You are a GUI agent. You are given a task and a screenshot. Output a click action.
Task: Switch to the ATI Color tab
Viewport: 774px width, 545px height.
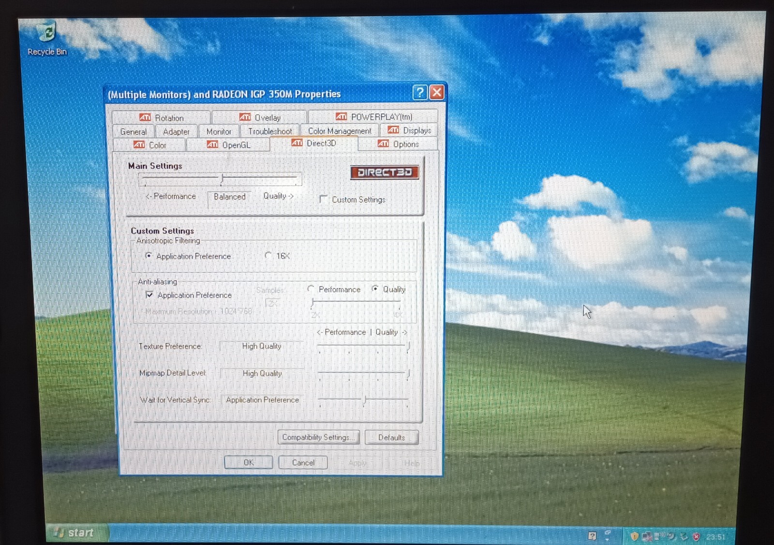149,145
